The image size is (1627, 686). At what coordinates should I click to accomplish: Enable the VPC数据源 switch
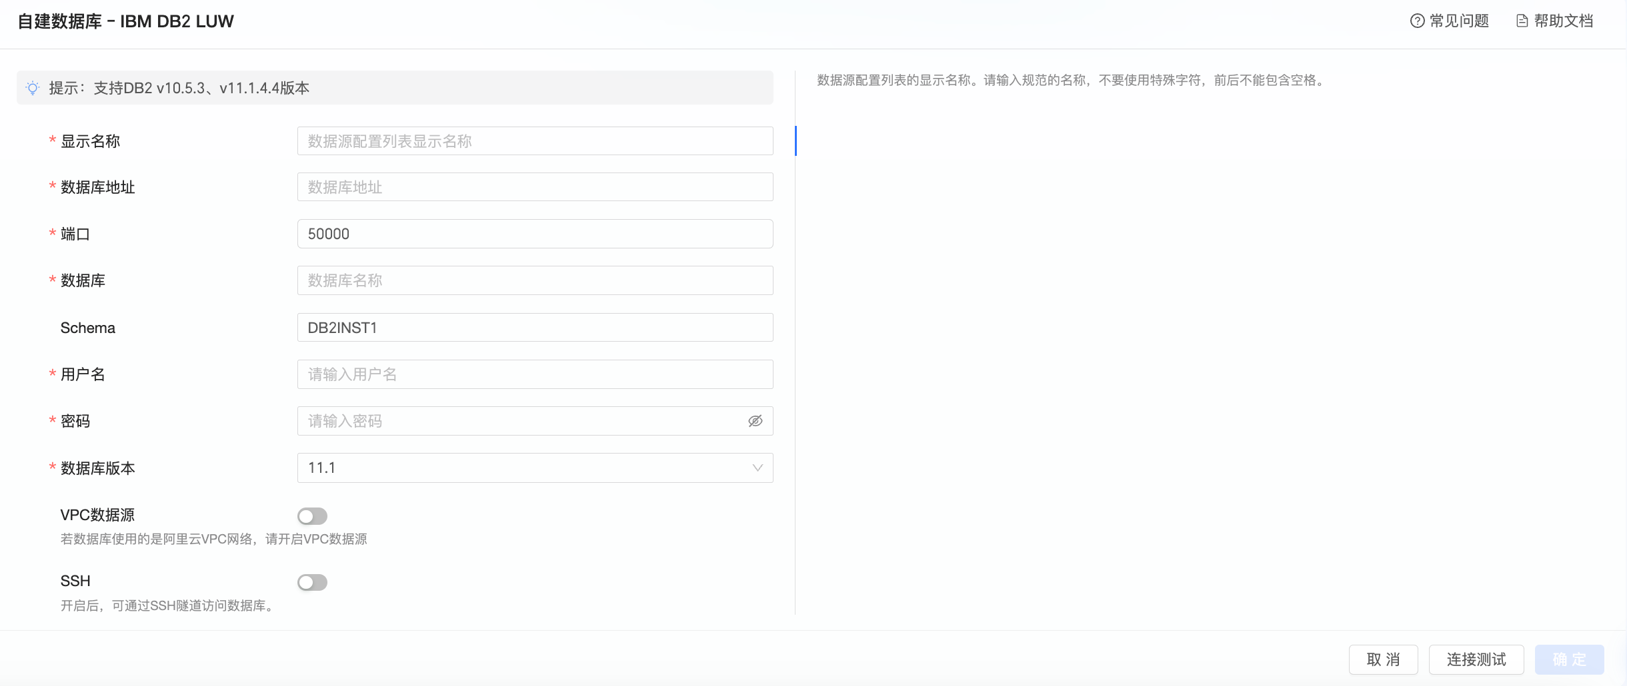[312, 516]
